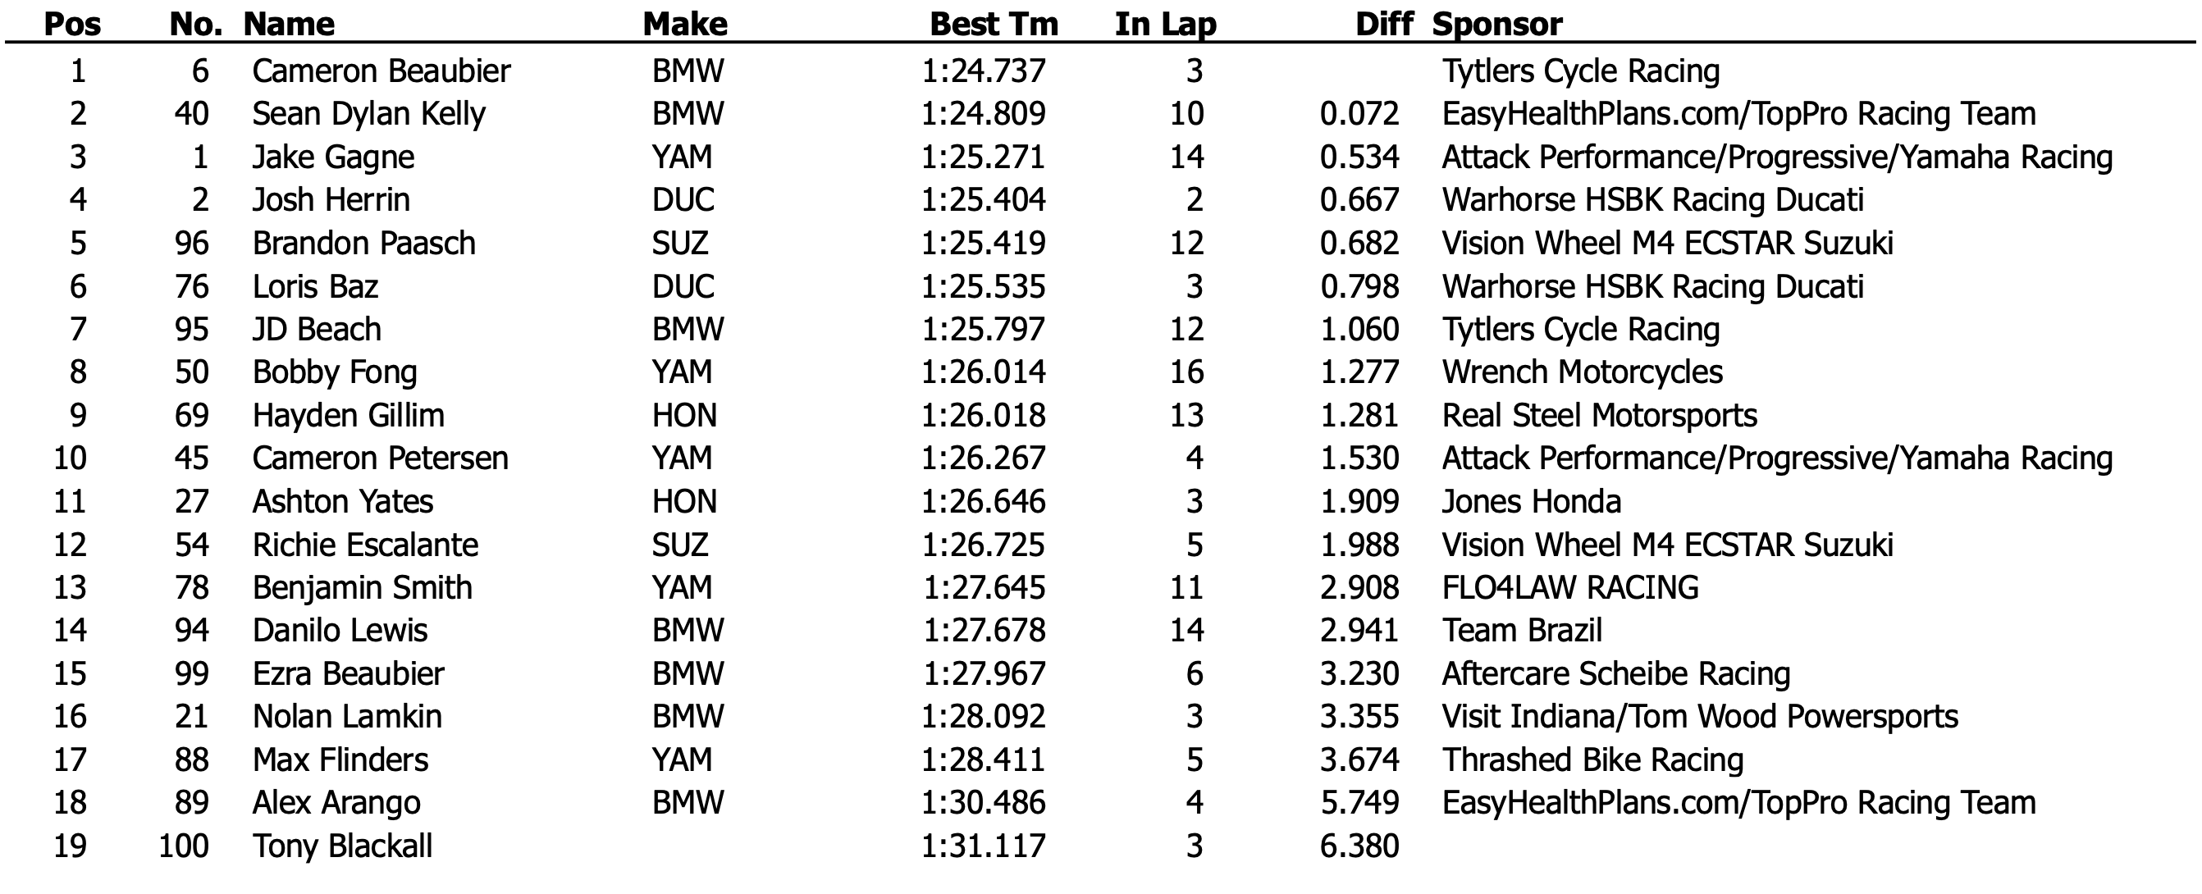Select the Josh Herrin row name
The height and width of the screenshot is (894, 2202).
point(331,200)
